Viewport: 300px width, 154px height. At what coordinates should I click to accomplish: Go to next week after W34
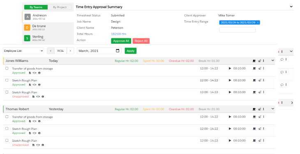pos(70,51)
